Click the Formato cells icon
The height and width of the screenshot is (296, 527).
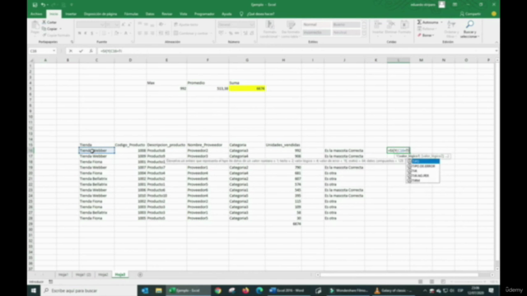coord(404,25)
